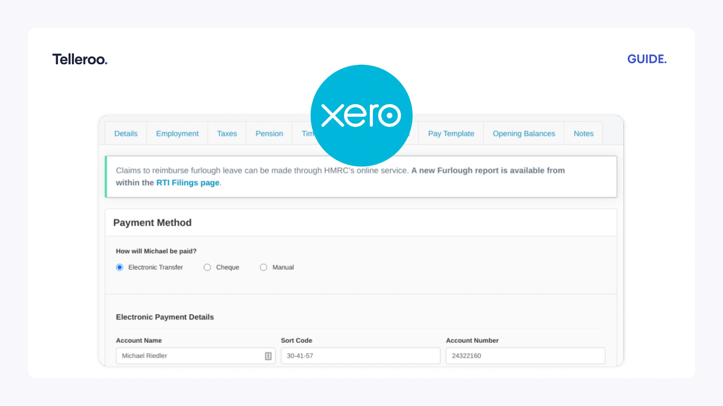Open the Details tab
723x406 pixels.
[x=126, y=133]
